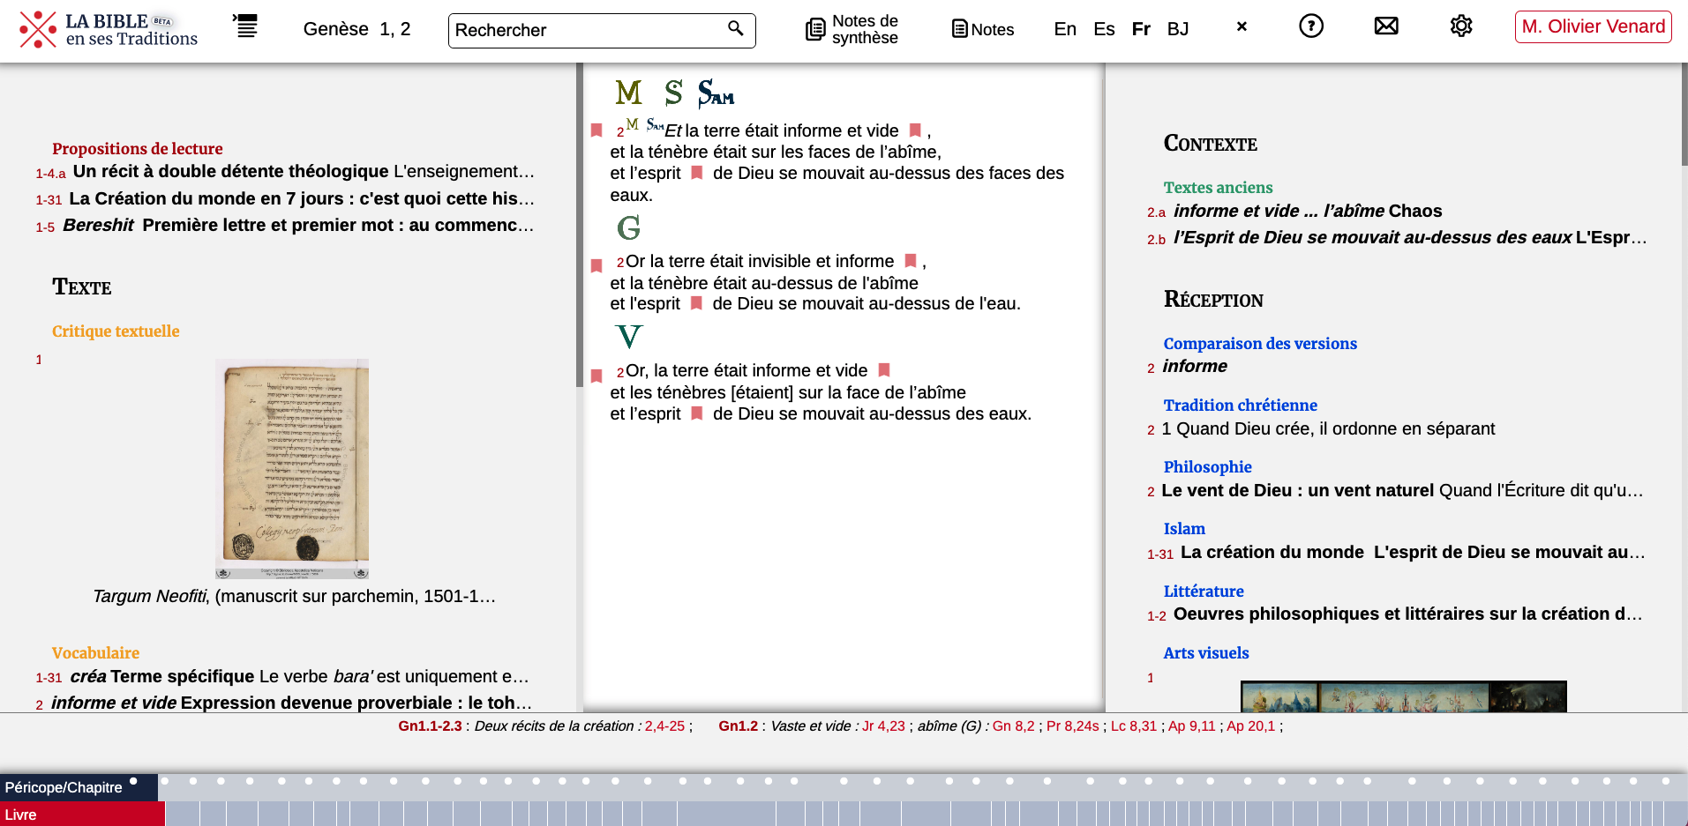The width and height of the screenshot is (1688, 826).
Task: Open the table of contents list icon
Action: click(x=245, y=26)
